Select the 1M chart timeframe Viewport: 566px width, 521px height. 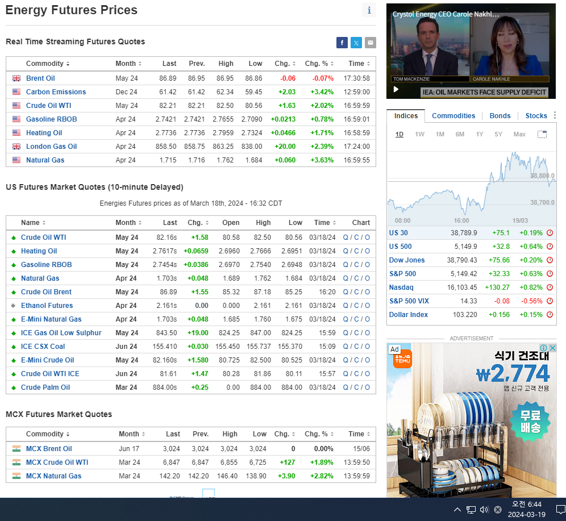440,134
